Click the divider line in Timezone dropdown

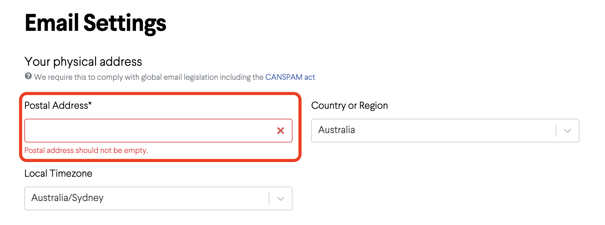point(269,199)
